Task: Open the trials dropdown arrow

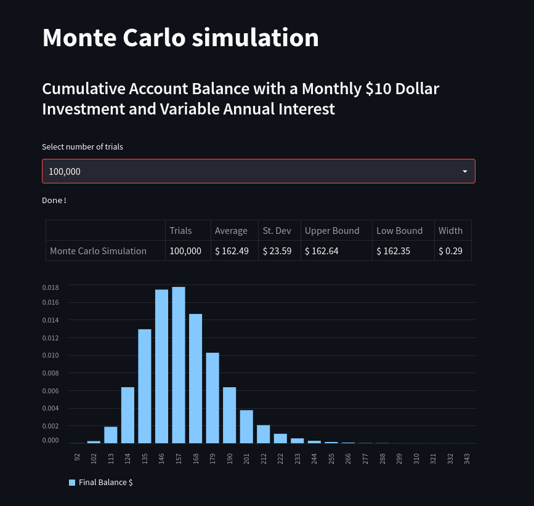Action: pos(465,171)
